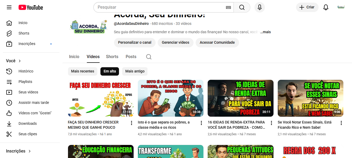This screenshot has width=352, height=158.
Task: Click the 33 vídeos count text
Action: coord(184,24)
